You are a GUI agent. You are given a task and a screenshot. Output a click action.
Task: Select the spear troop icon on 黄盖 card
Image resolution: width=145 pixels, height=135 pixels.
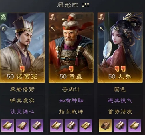tap(53, 28)
